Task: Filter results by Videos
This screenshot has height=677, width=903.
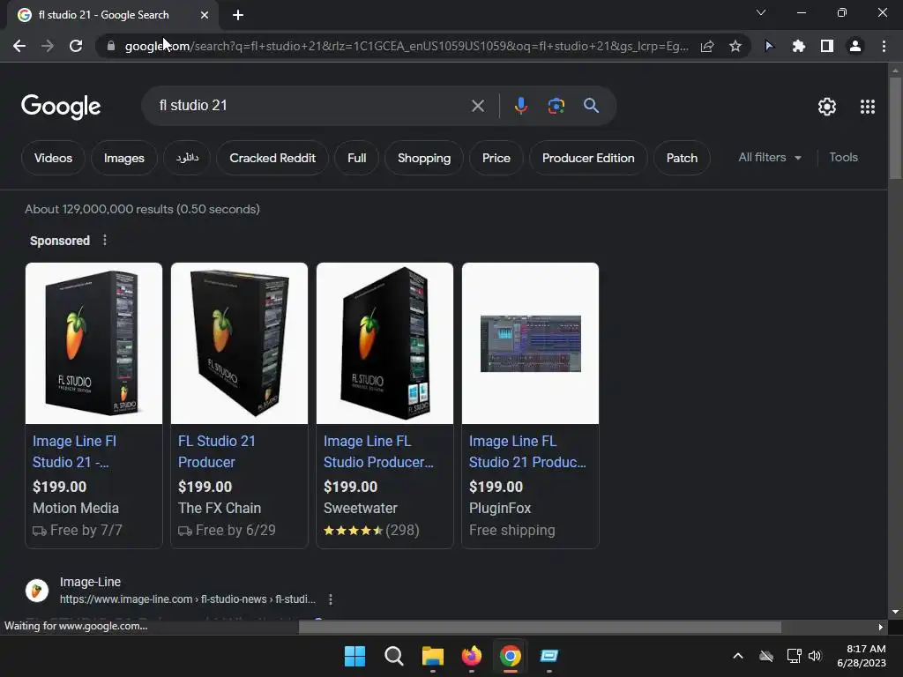Action: coord(53,158)
